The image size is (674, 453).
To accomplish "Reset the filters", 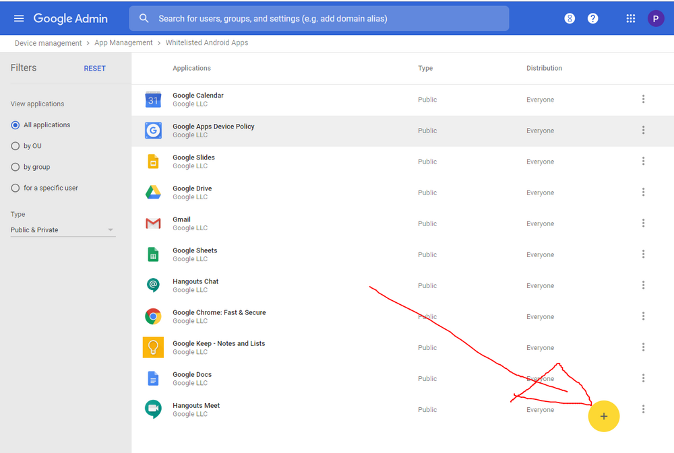I will click(x=94, y=68).
